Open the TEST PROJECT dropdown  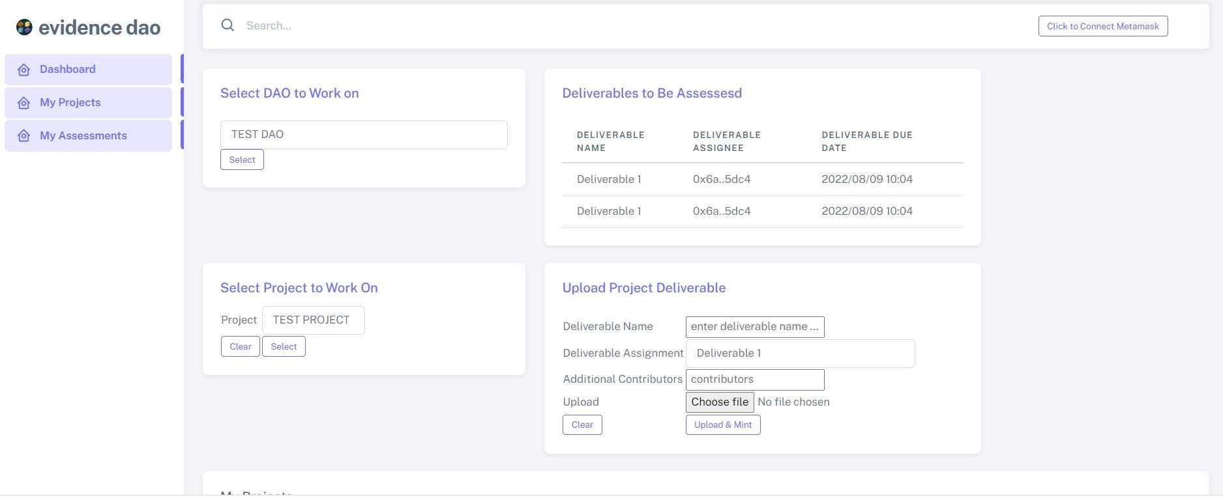314,320
